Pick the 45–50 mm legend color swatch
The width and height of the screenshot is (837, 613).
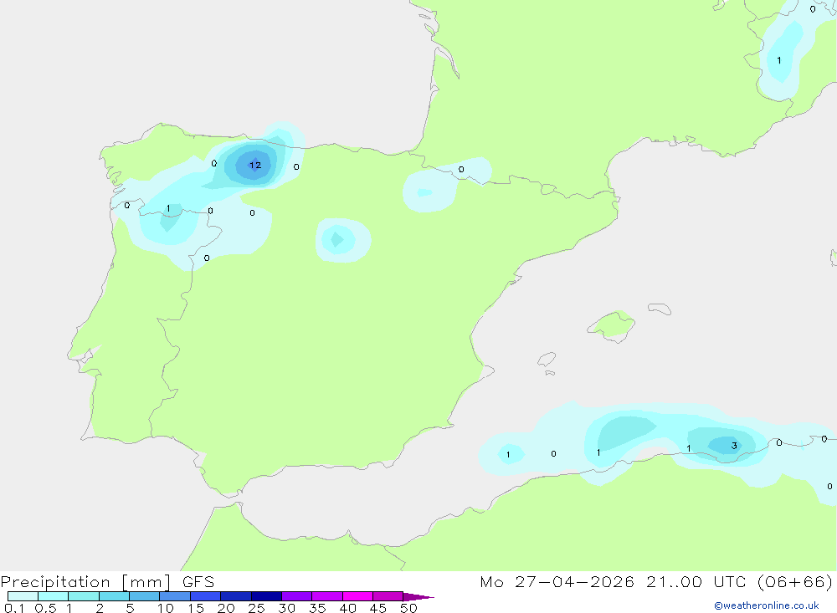[x=388, y=596]
